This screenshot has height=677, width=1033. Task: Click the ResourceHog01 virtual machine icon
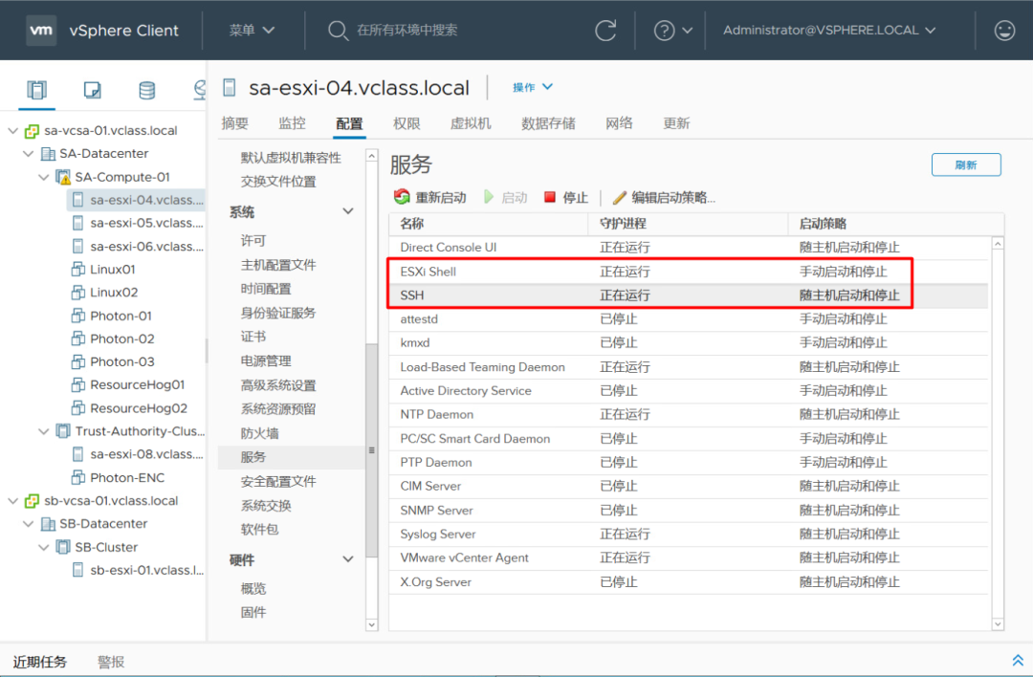pos(77,384)
